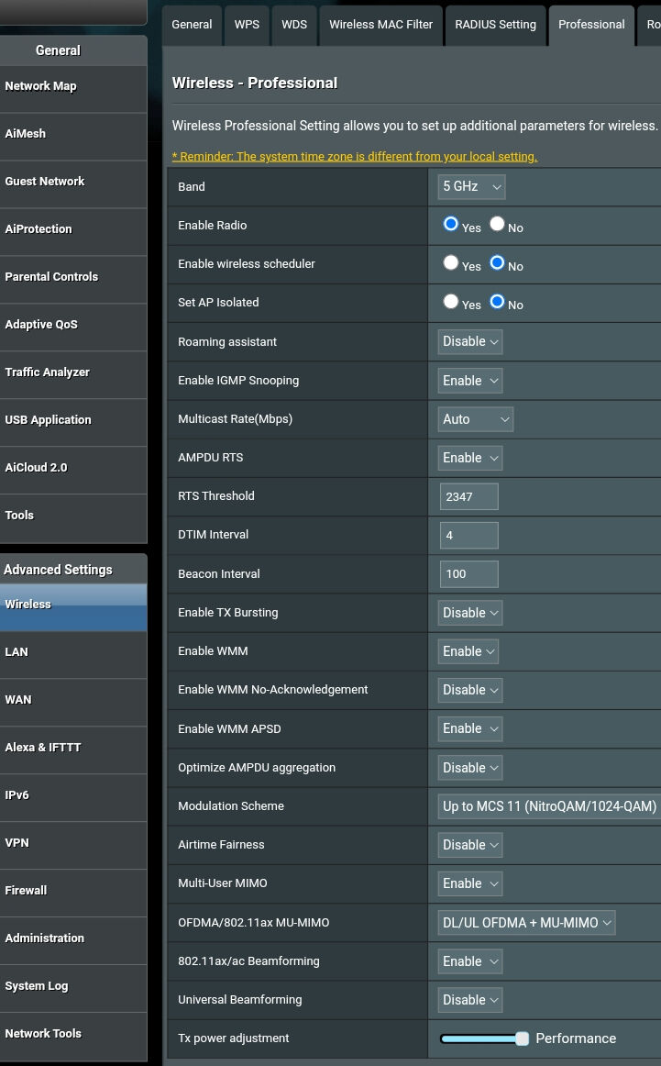Viewport: 661px width, 1066px height.
Task: Open the Firewall settings
Action: (x=26, y=891)
